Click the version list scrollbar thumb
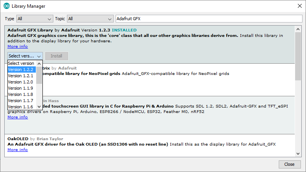 [39, 75]
